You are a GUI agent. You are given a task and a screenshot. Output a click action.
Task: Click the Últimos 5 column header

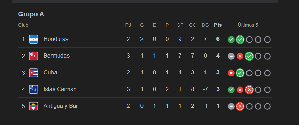[248, 25]
